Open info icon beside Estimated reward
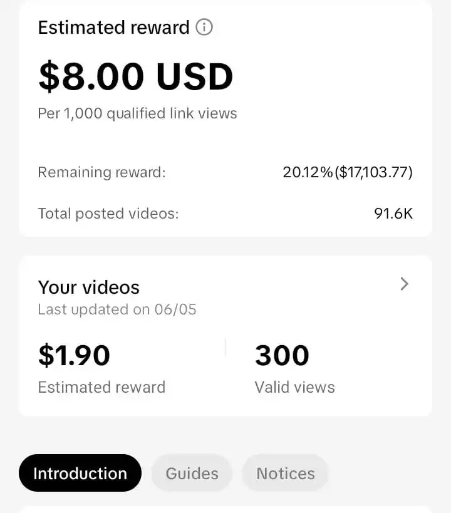Screen dimensions: 451x513 pos(204,27)
